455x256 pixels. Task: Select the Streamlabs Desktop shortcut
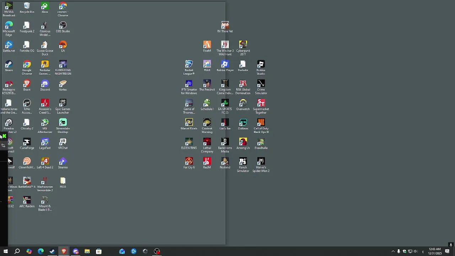[63, 127]
